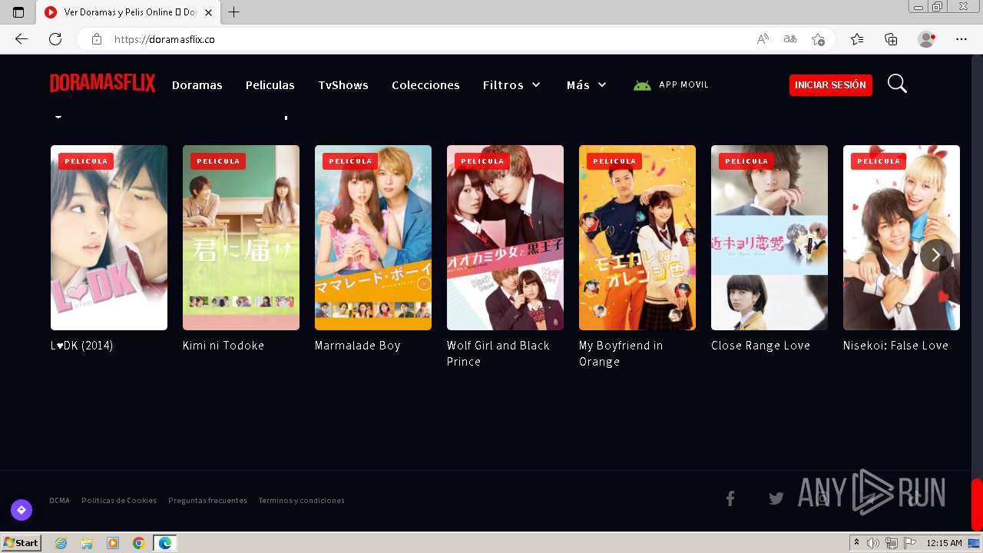Open the DCMA footer link
Screen dimensions: 983x553
point(59,500)
